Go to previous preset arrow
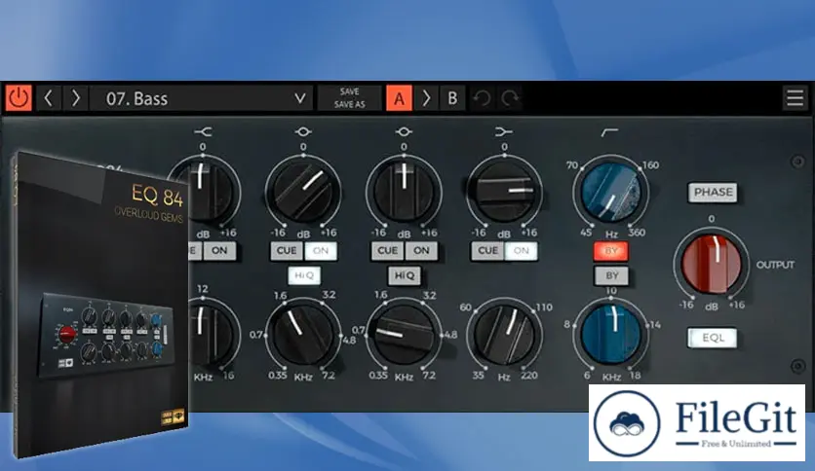Viewport: 815px width, 471px height. pyautogui.click(x=49, y=98)
